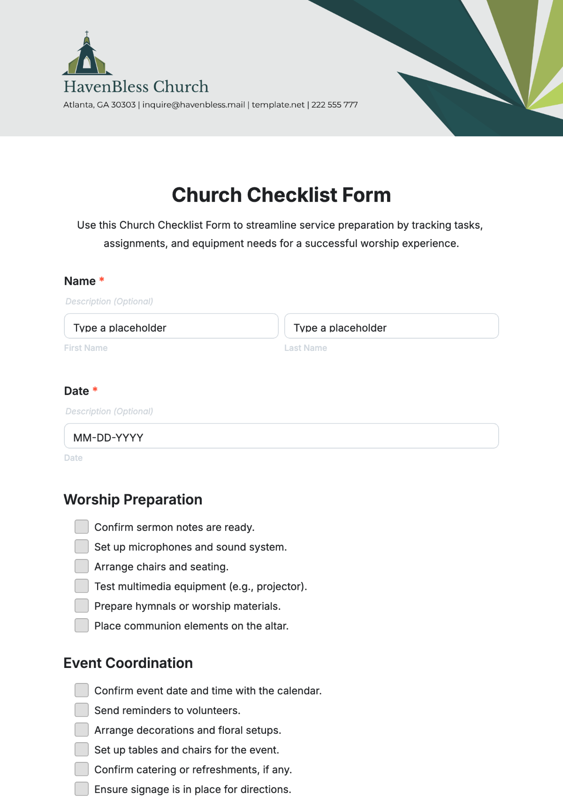Click the template.net link in header
The image size is (563, 799).
click(278, 105)
